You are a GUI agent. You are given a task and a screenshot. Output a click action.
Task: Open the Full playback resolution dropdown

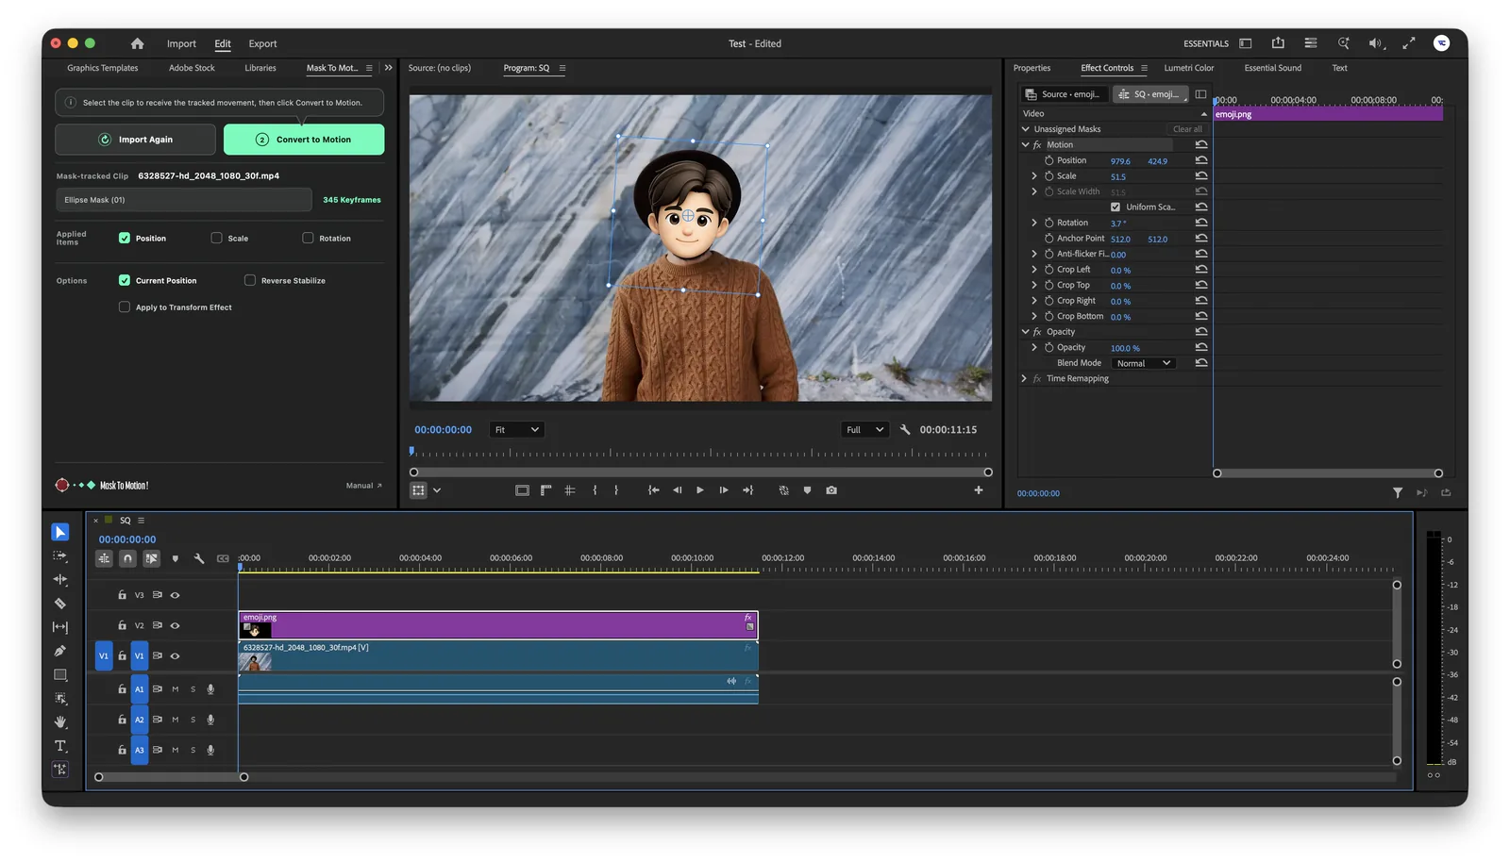[x=864, y=430]
